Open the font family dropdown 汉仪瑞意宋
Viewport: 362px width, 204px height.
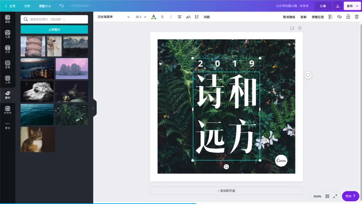113,17
